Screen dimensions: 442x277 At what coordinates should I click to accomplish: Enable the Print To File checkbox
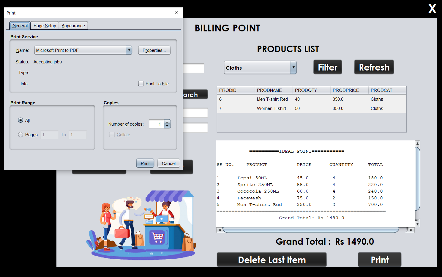click(141, 84)
